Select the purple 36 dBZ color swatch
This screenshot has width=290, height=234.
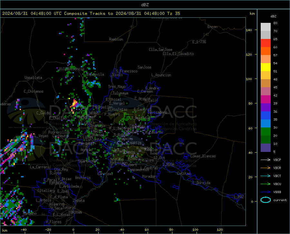point(266,108)
